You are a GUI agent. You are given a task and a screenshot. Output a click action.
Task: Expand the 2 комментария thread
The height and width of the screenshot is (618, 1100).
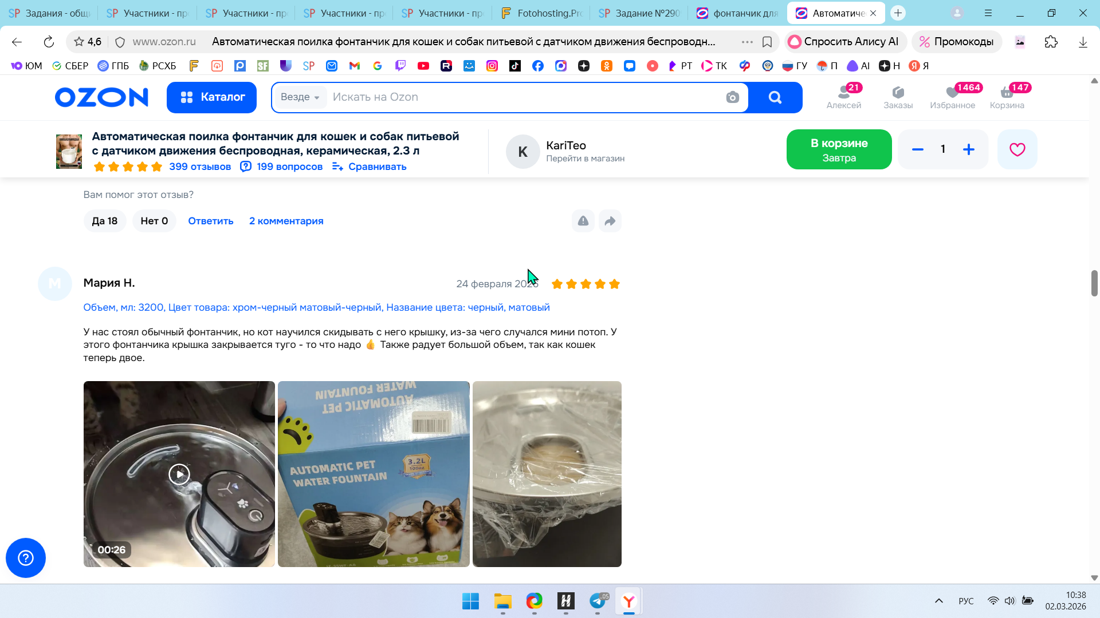coord(286,221)
